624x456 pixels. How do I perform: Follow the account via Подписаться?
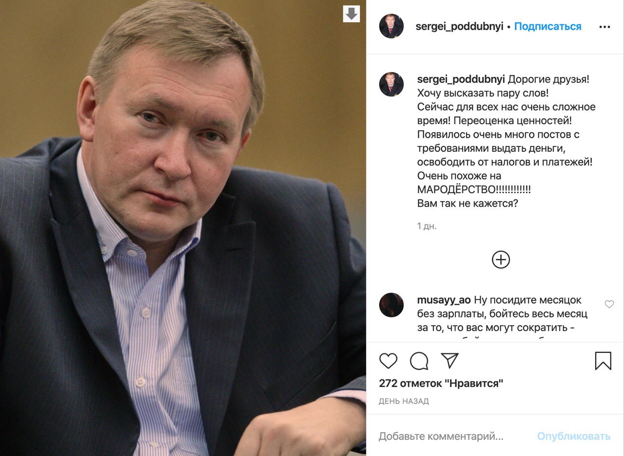pyautogui.click(x=547, y=26)
